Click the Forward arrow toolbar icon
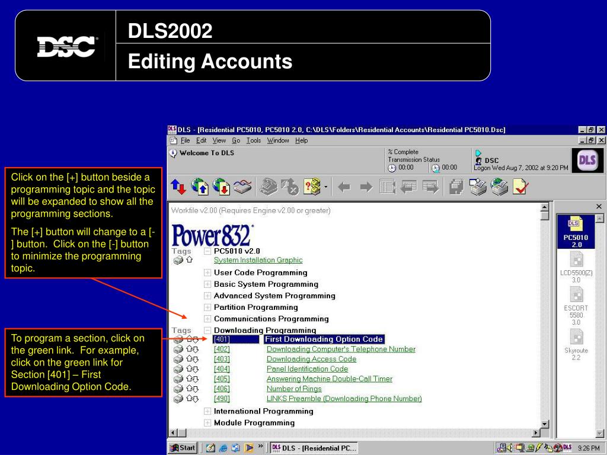The width and height of the screenshot is (607, 455). [366, 187]
